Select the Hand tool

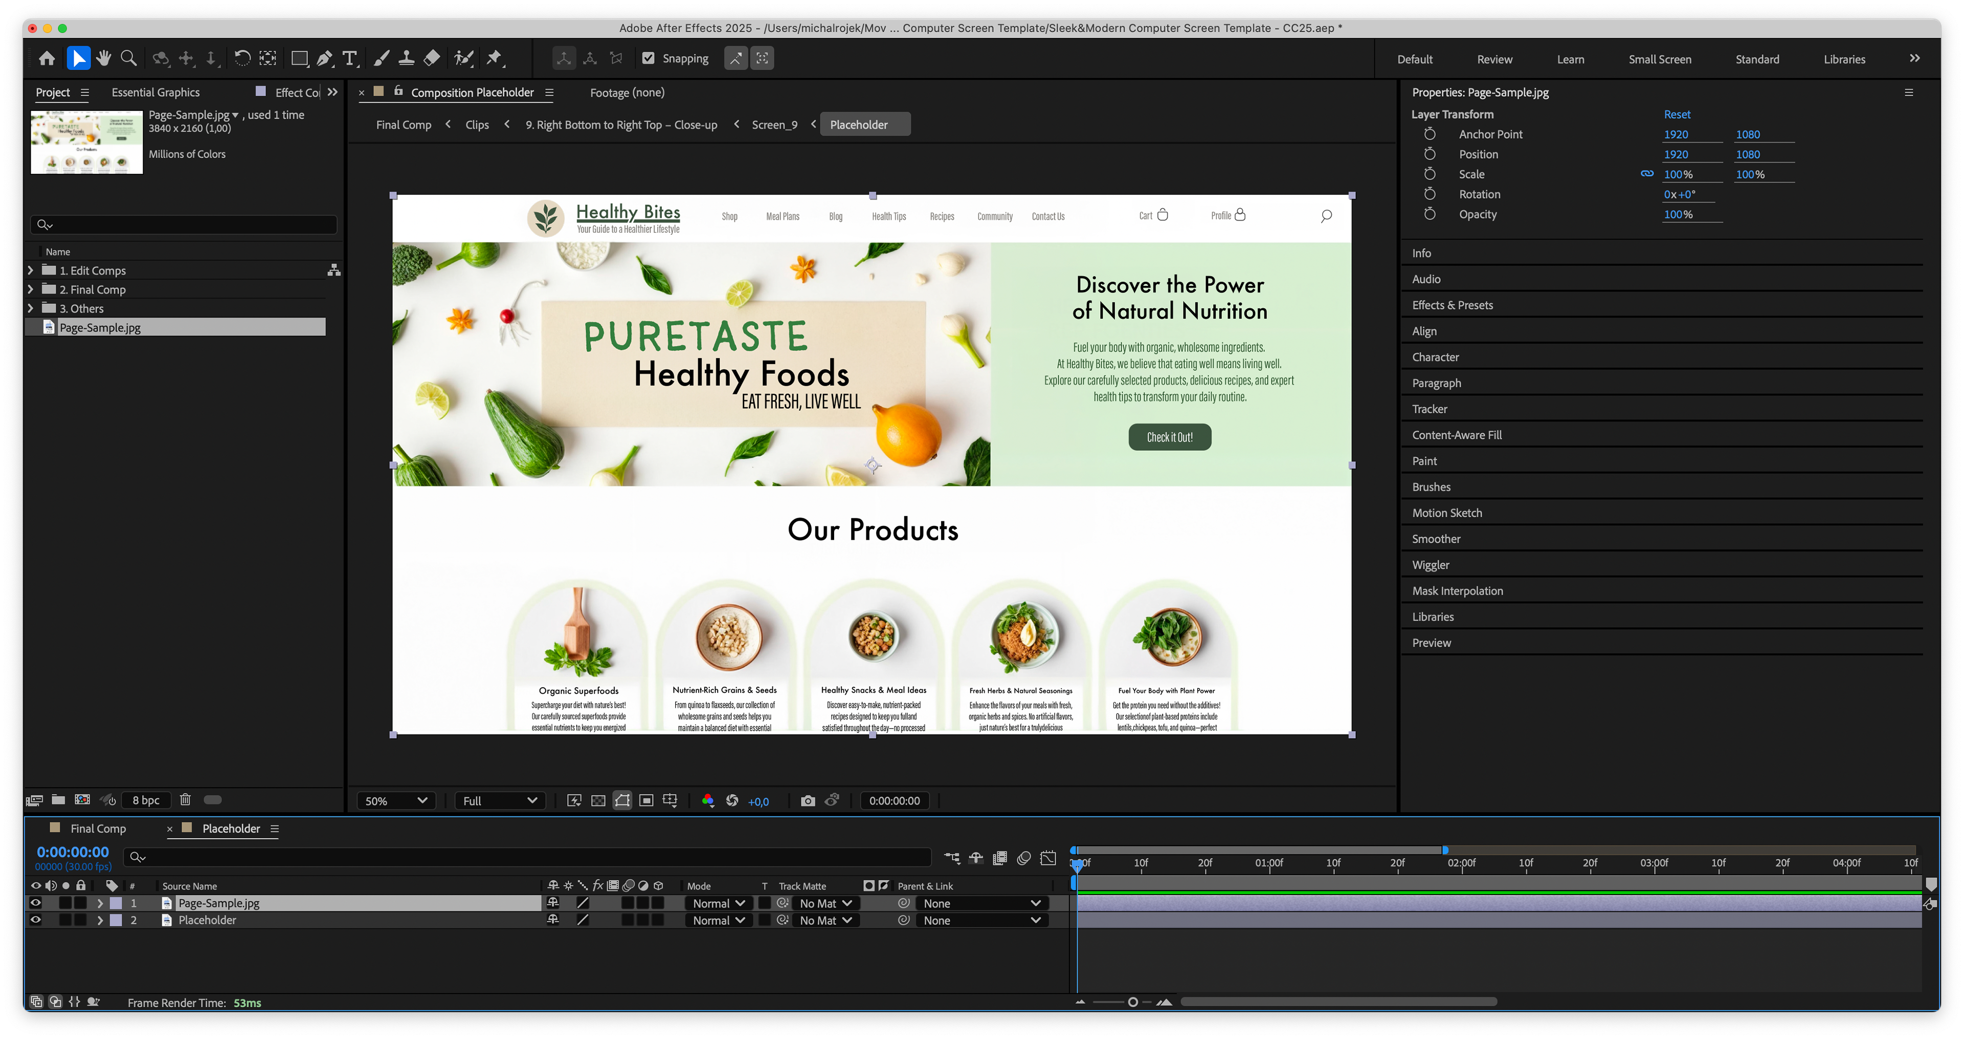(104, 58)
